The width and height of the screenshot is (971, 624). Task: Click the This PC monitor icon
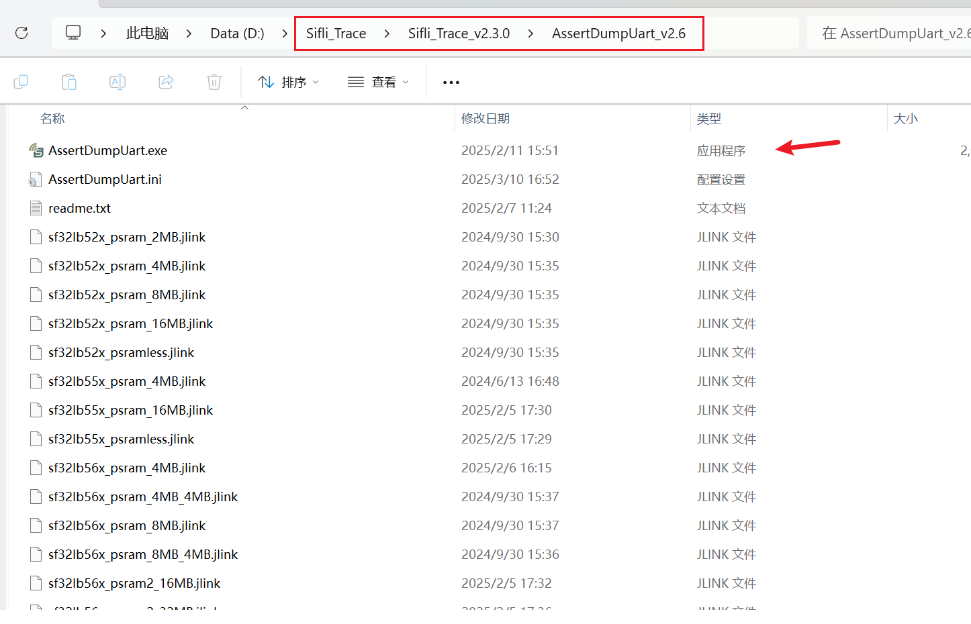(x=73, y=33)
